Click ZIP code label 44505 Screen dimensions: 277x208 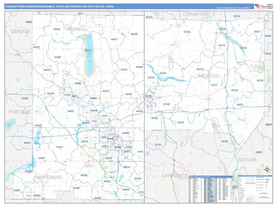126,133
